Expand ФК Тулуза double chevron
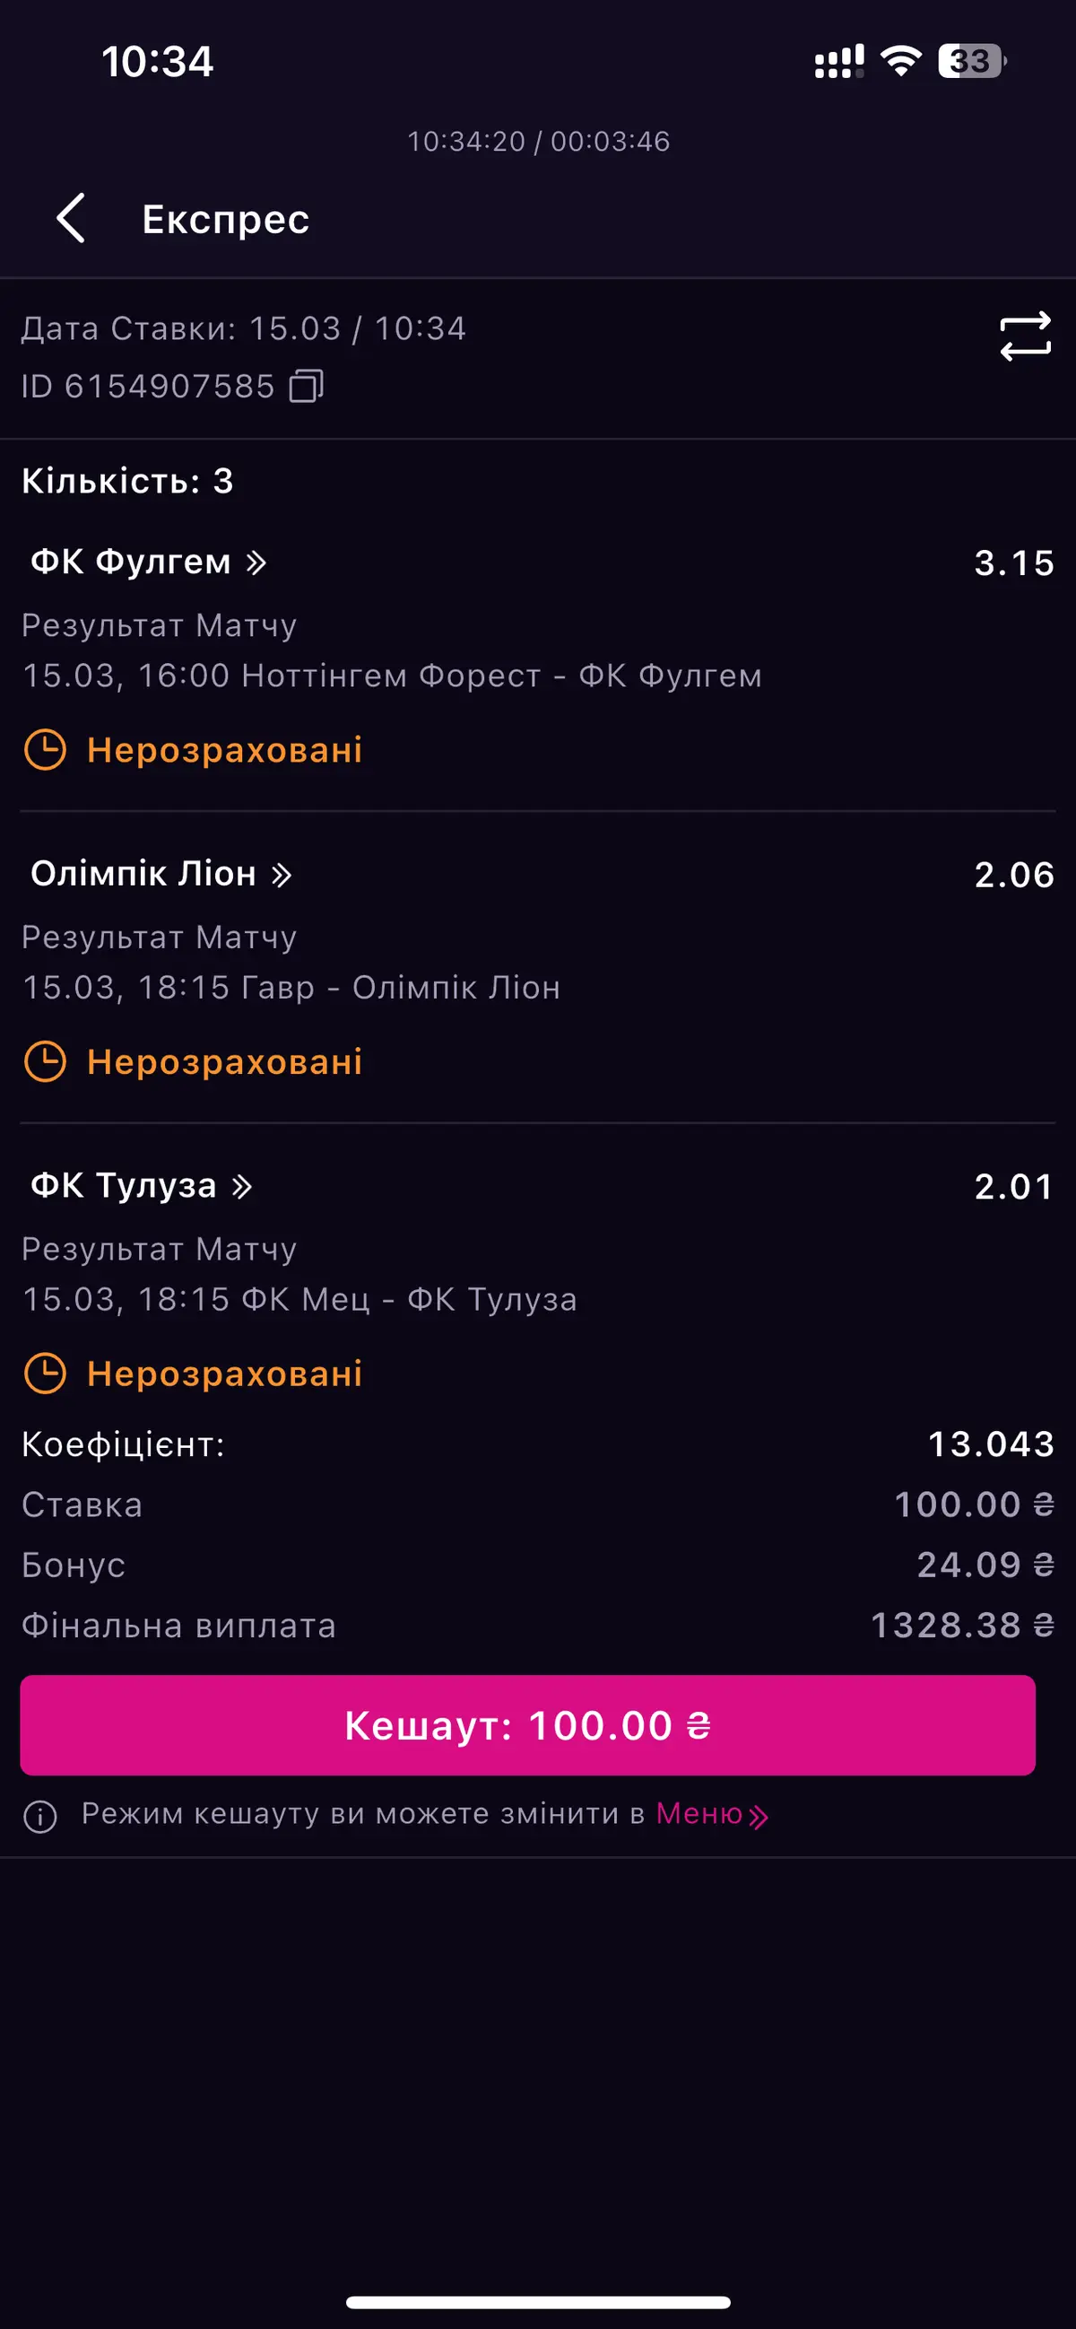Image resolution: width=1076 pixels, height=2329 pixels. click(241, 1186)
